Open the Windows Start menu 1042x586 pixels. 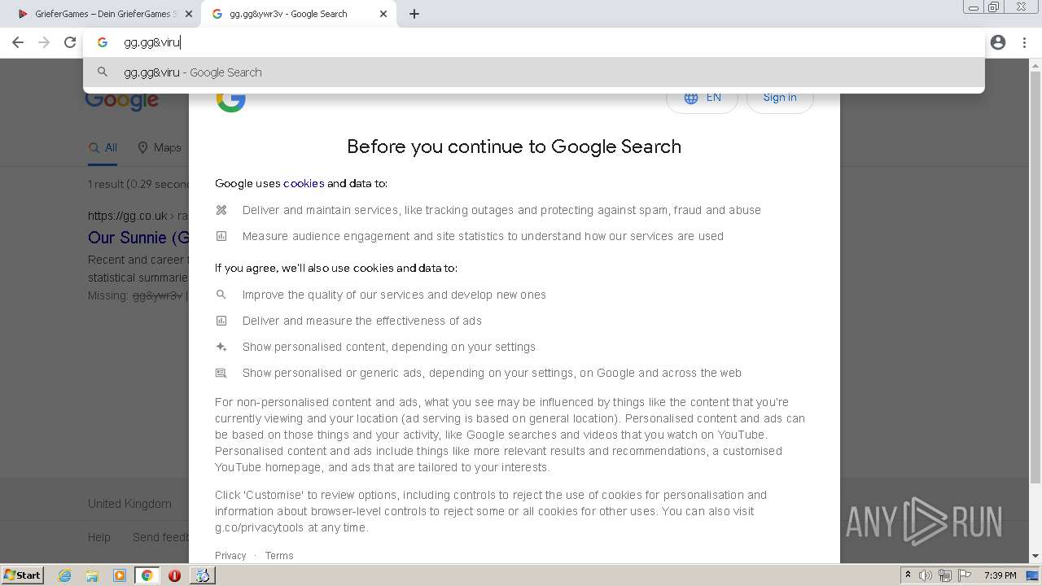[23, 575]
